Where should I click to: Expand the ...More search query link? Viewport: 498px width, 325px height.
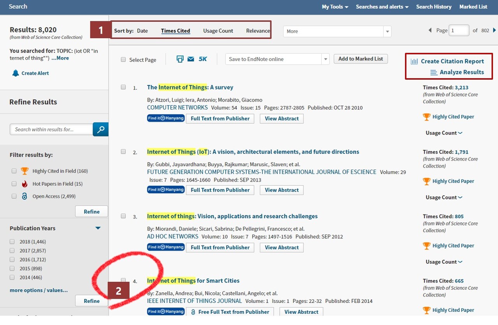pos(60,58)
